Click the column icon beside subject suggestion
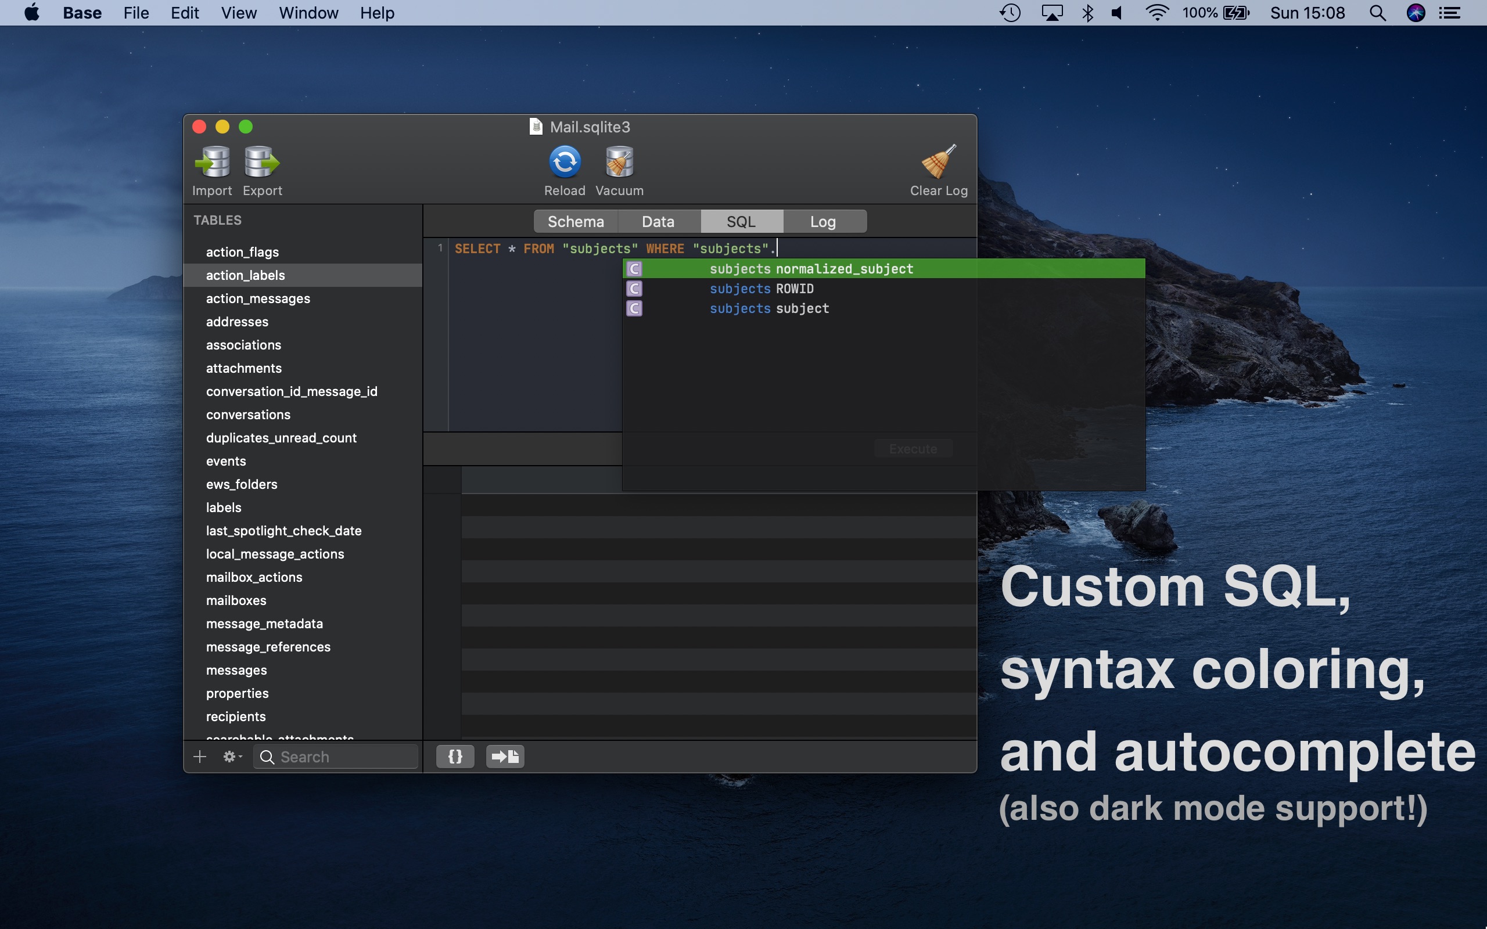Screen dimensions: 1487x929 pyautogui.click(x=634, y=308)
